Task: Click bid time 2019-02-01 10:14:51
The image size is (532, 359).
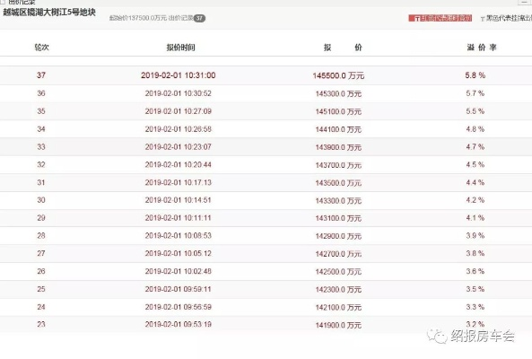Action: tap(179, 200)
